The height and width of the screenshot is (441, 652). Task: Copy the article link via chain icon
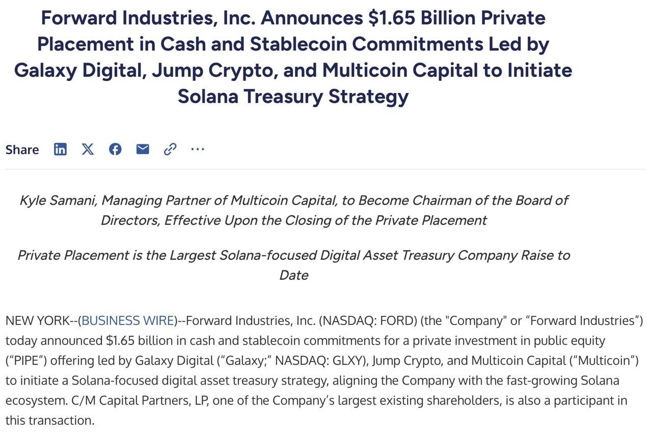point(170,149)
